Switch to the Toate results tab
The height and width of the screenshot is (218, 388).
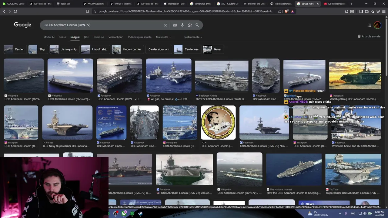click(x=62, y=37)
